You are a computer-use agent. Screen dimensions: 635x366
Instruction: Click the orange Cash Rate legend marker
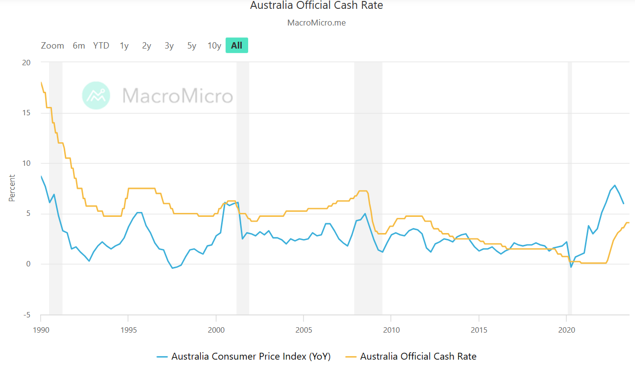point(351,357)
